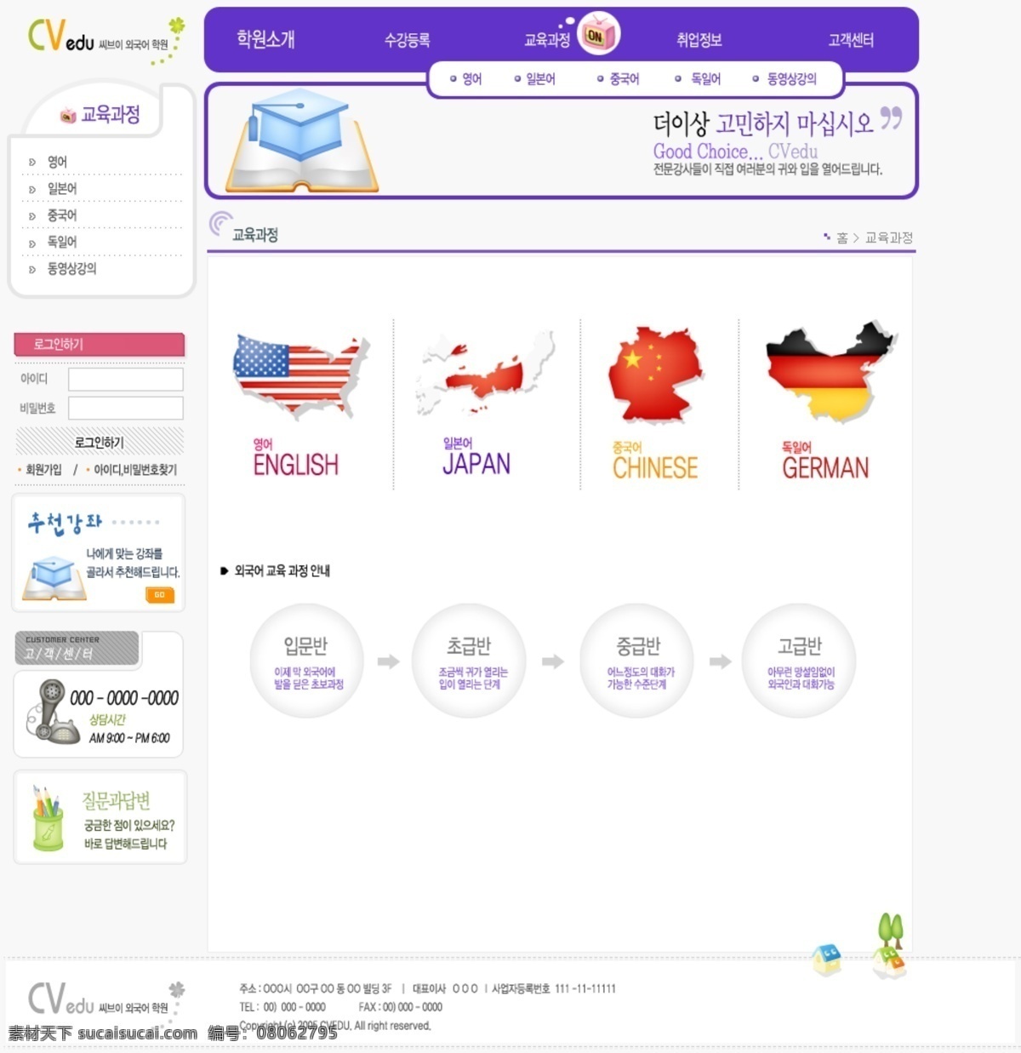Select the 고급반 level circle

coord(800,661)
